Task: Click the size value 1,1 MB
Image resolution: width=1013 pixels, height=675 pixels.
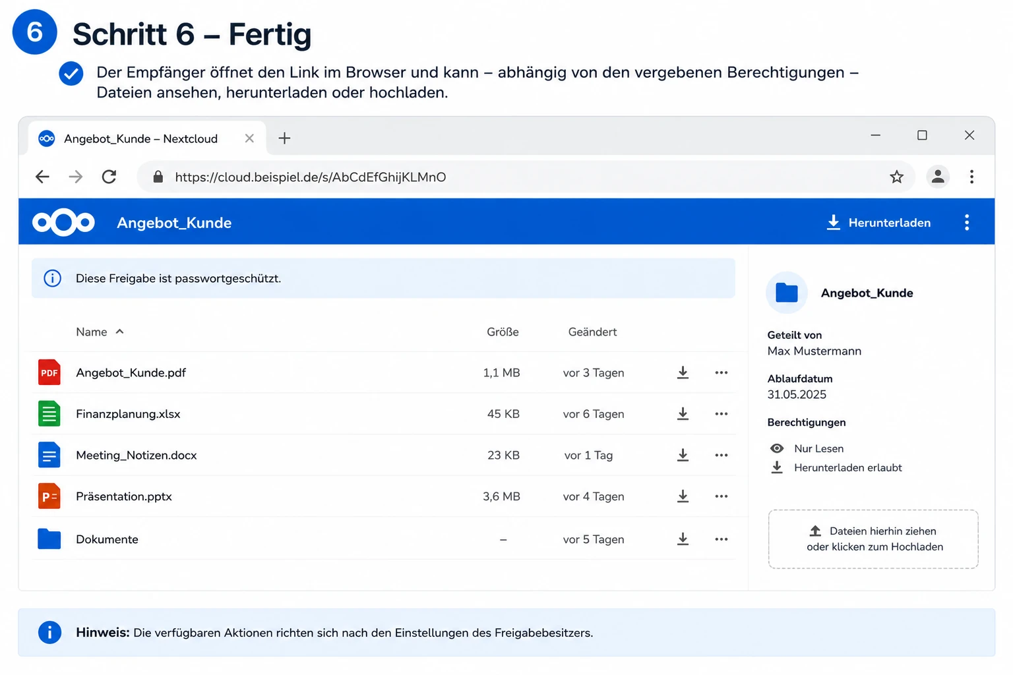Action: click(x=501, y=372)
